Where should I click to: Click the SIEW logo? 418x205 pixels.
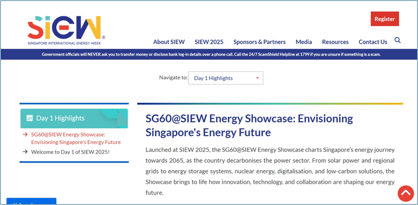point(64,29)
